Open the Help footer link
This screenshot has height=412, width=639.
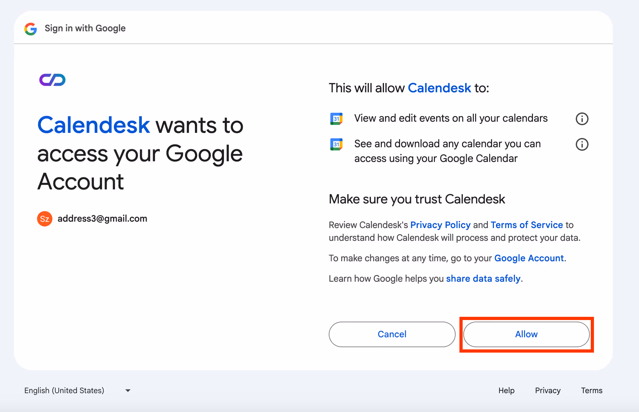[x=506, y=391]
